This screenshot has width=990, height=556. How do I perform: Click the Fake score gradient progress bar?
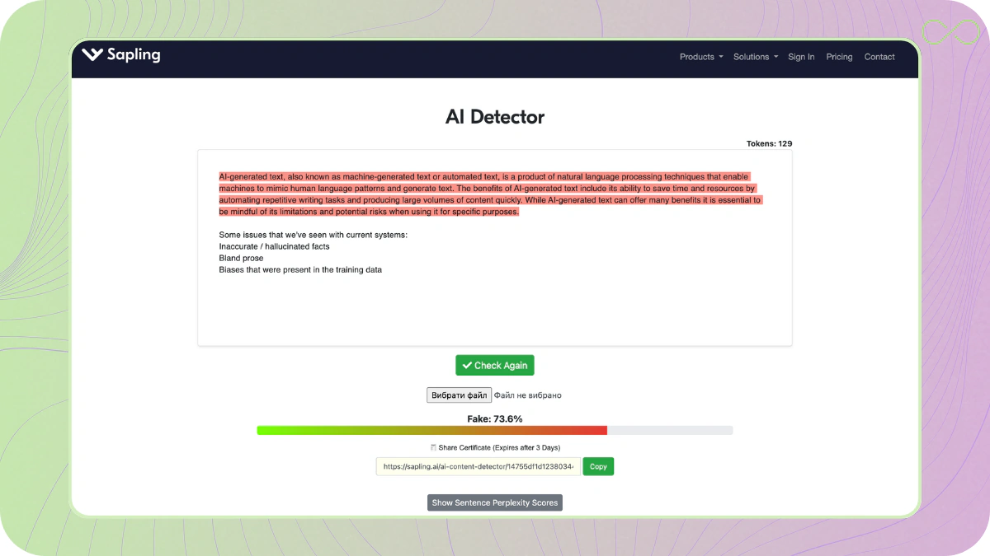(x=495, y=430)
